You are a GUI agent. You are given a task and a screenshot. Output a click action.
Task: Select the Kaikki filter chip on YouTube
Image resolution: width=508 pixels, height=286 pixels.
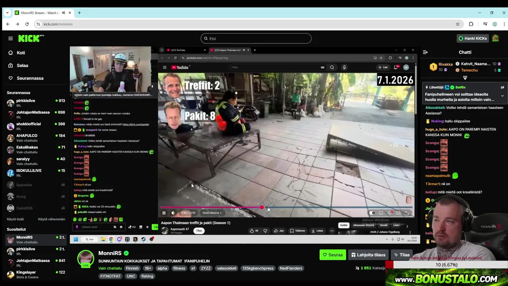(344, 225)
